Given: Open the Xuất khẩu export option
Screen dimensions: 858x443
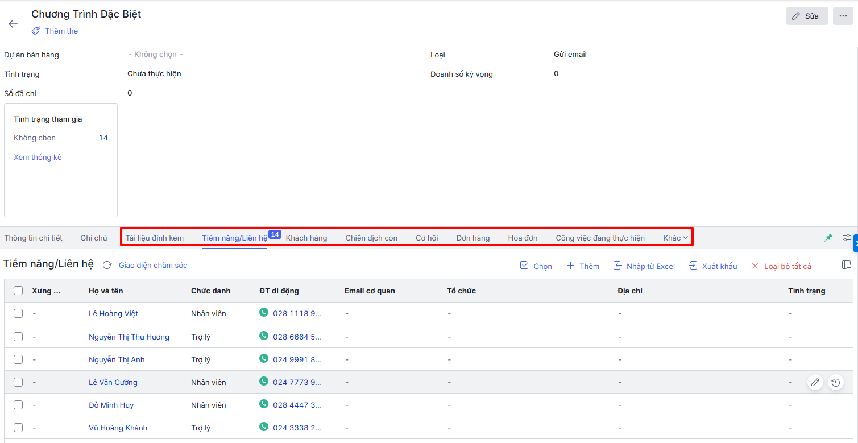Looking at the screenshot, I should pos(712,266).
